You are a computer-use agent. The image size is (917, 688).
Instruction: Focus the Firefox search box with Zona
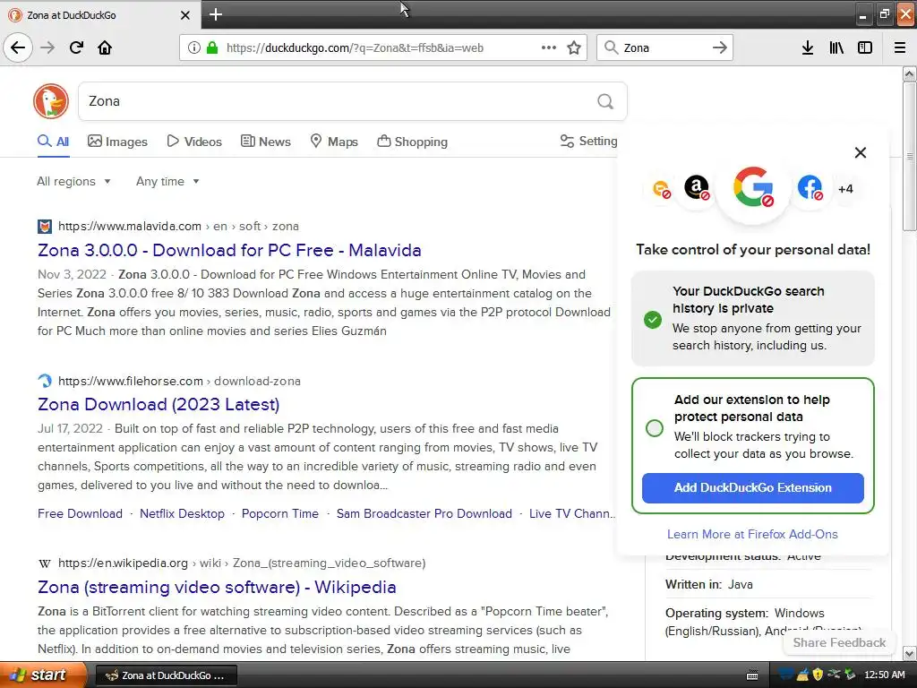[x=664, y=48]
